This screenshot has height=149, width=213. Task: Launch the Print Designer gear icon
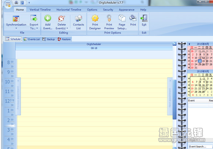(x=95, y=18)
